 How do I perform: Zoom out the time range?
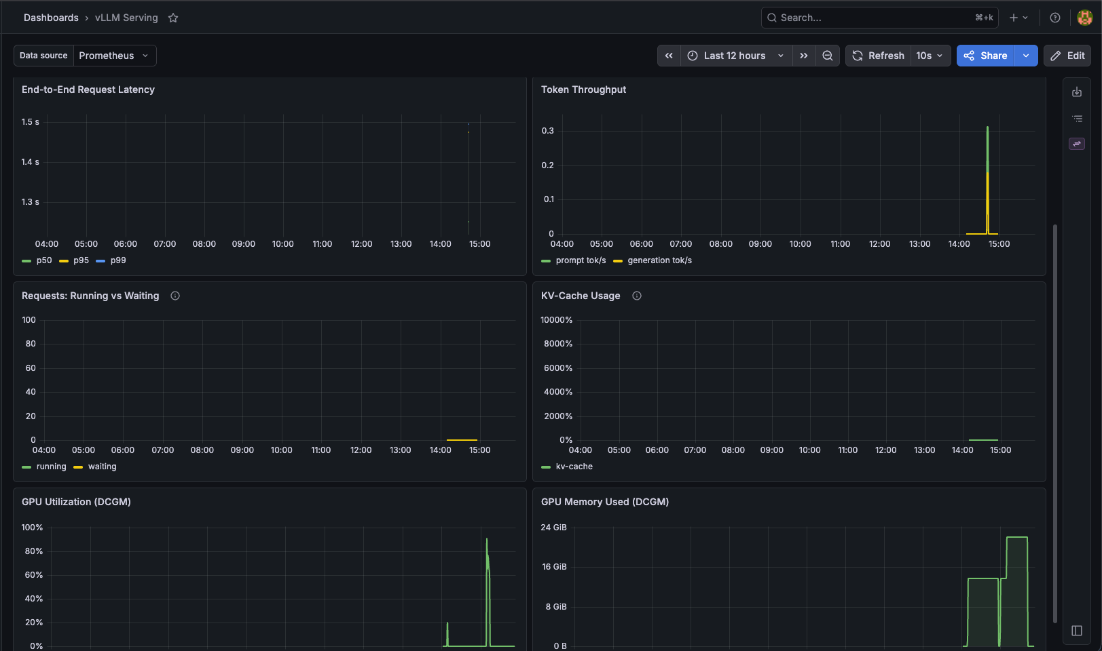828,56
